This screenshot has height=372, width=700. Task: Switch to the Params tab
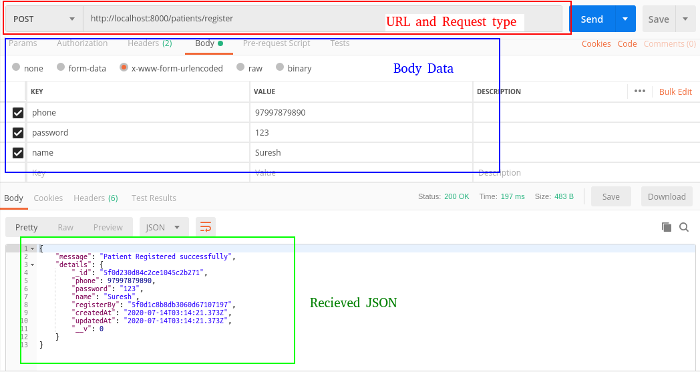click(x=23, y=43)
